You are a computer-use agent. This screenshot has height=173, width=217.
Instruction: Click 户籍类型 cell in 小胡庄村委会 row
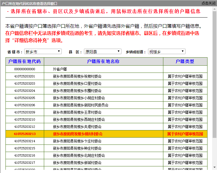coord(185,98)
